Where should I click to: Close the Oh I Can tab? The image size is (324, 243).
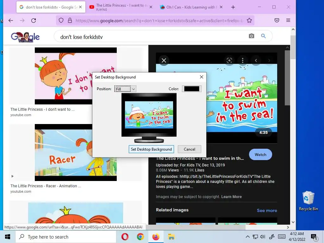click(221, 7)
